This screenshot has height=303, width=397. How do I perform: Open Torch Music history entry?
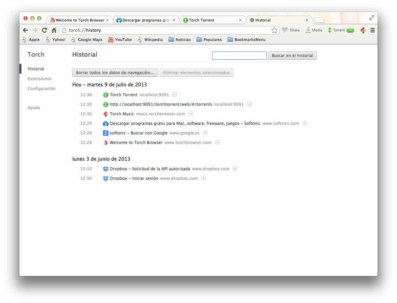(122, 114)
